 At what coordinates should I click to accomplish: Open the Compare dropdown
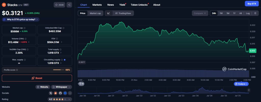pyautogui.click(x=200, y=13)
